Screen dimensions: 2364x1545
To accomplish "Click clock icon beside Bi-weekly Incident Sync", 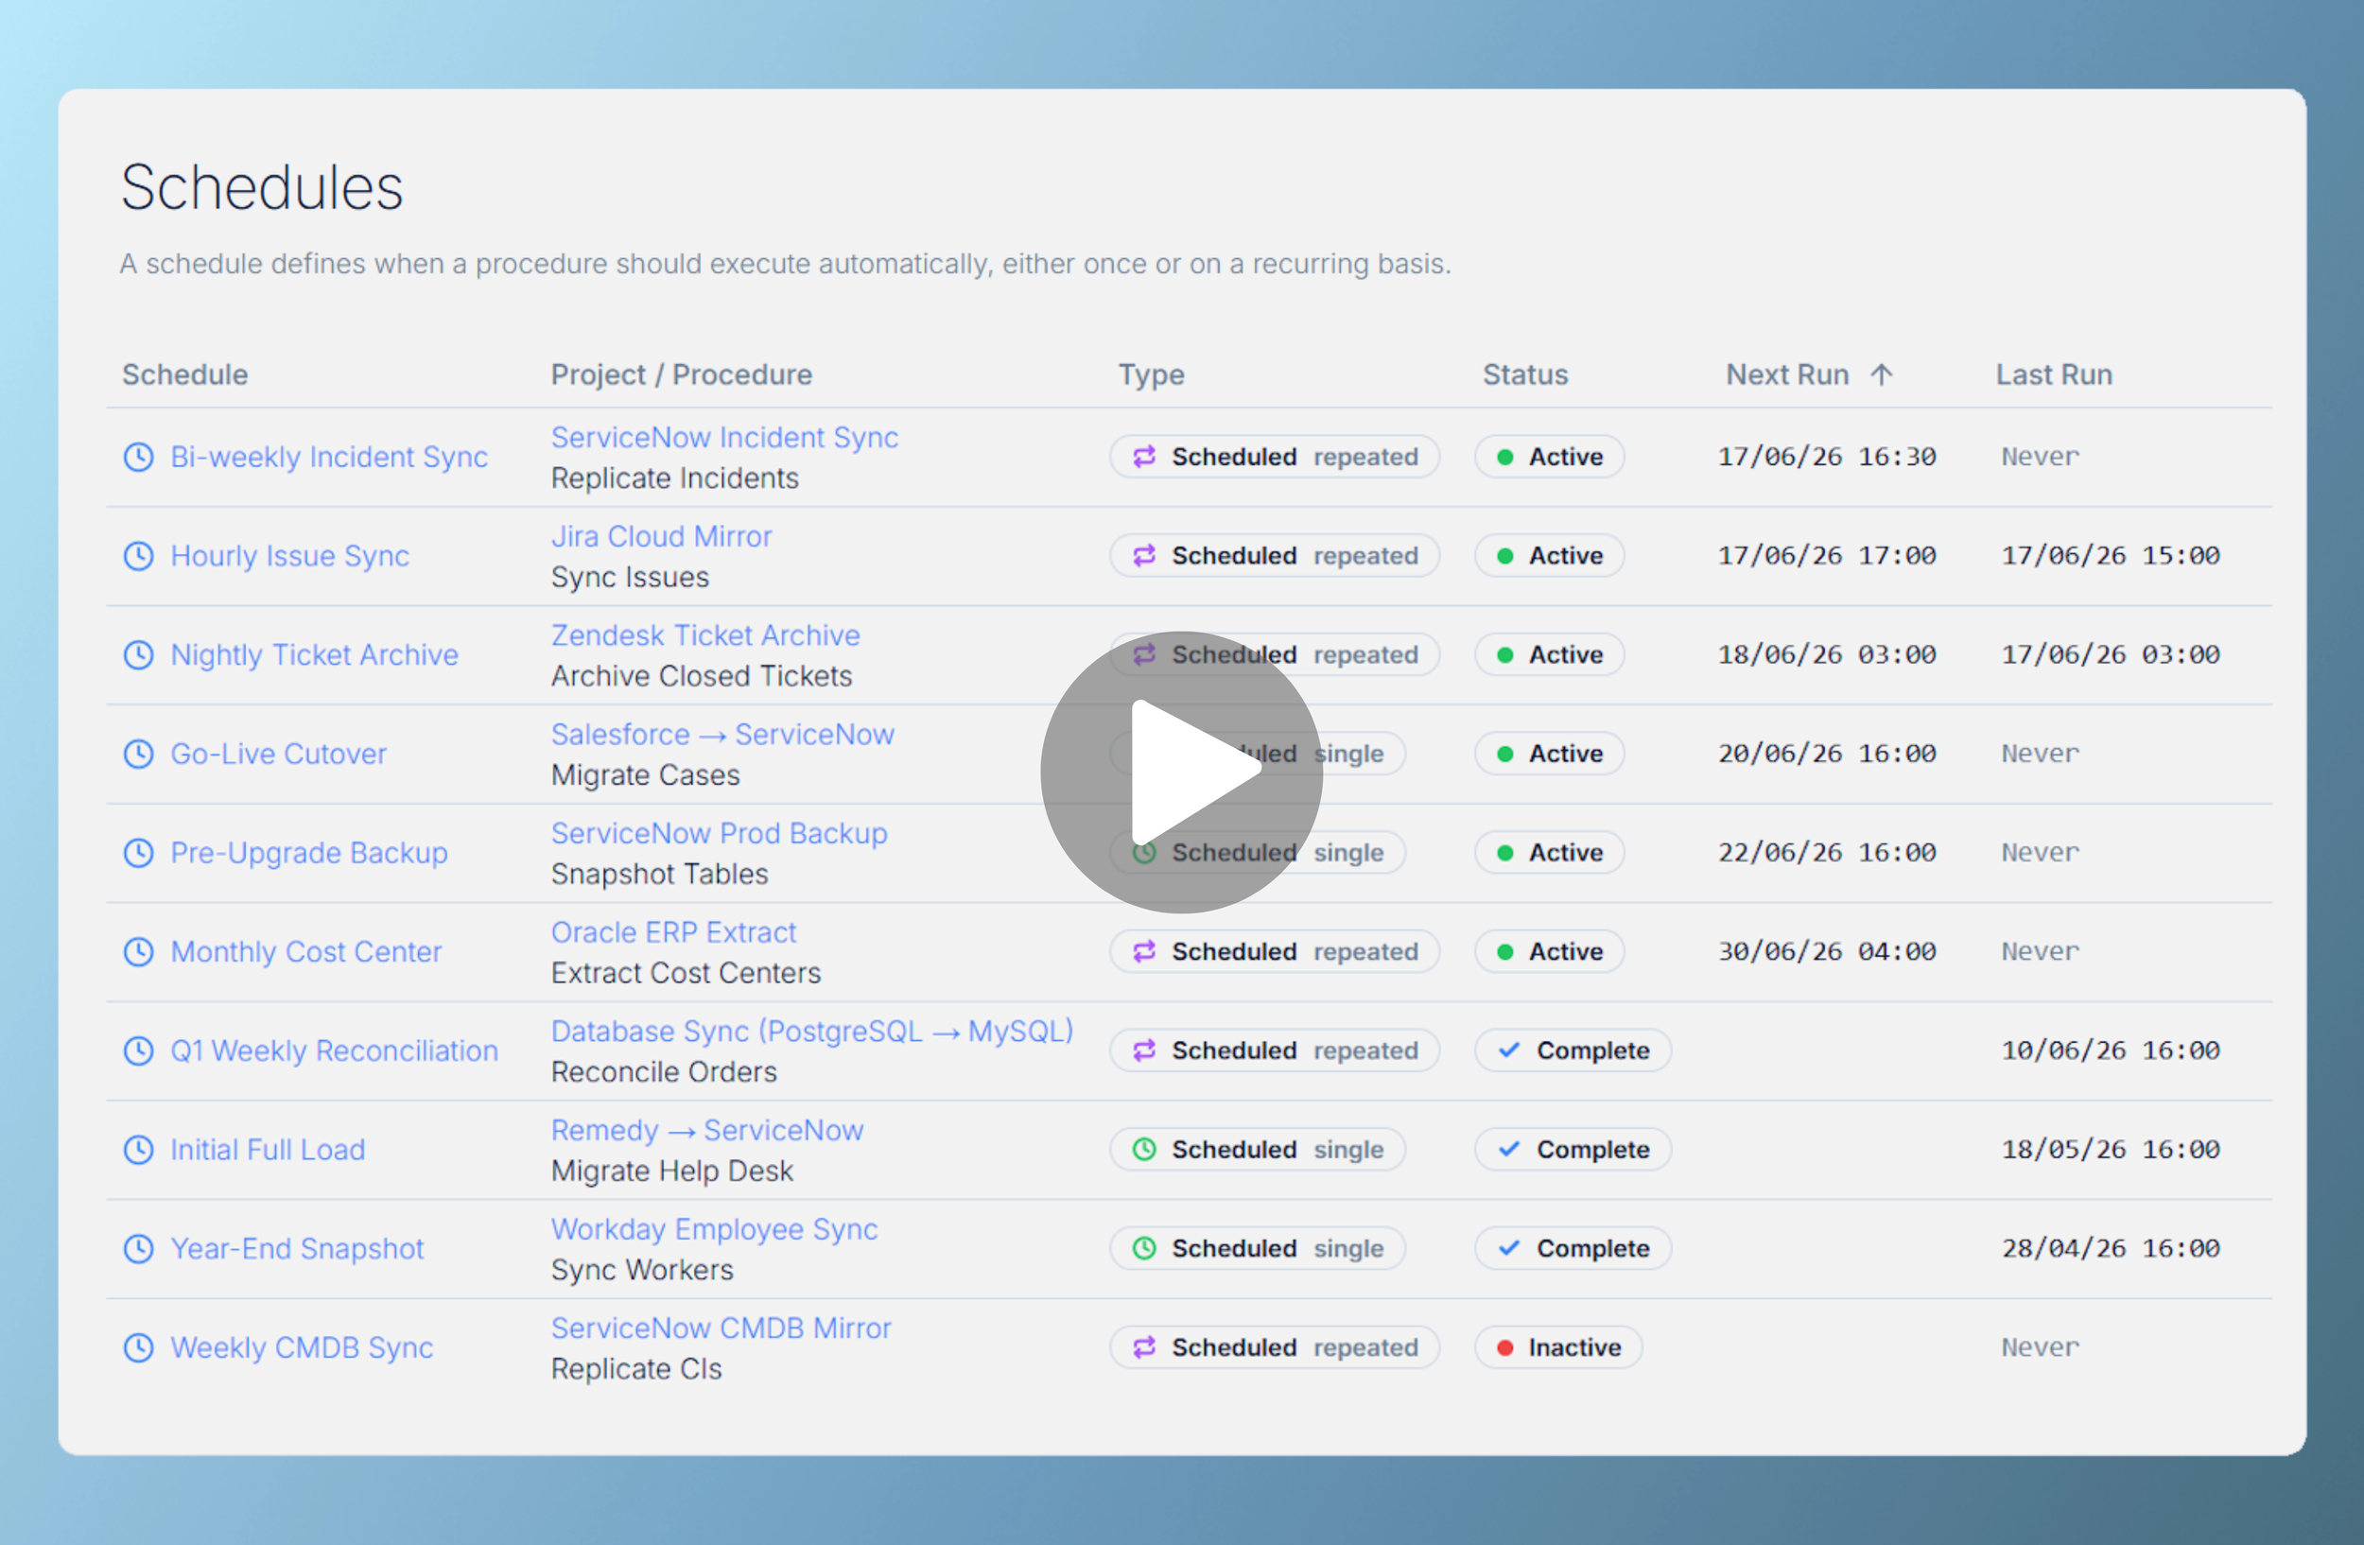I will click(138, 457).
